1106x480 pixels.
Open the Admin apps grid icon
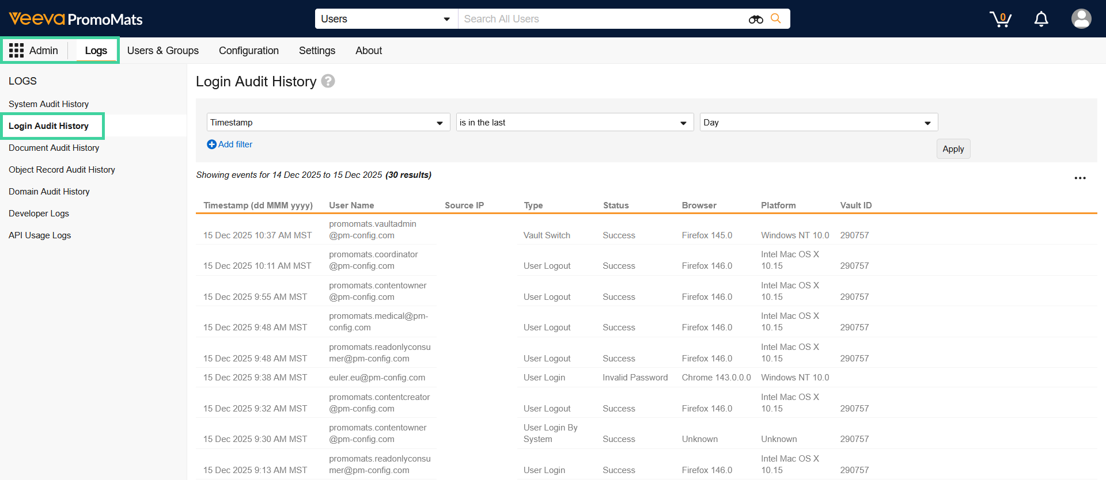[16, 51]
